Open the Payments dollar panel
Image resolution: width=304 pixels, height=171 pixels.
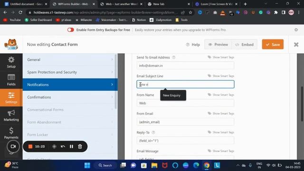click(11, 133)
